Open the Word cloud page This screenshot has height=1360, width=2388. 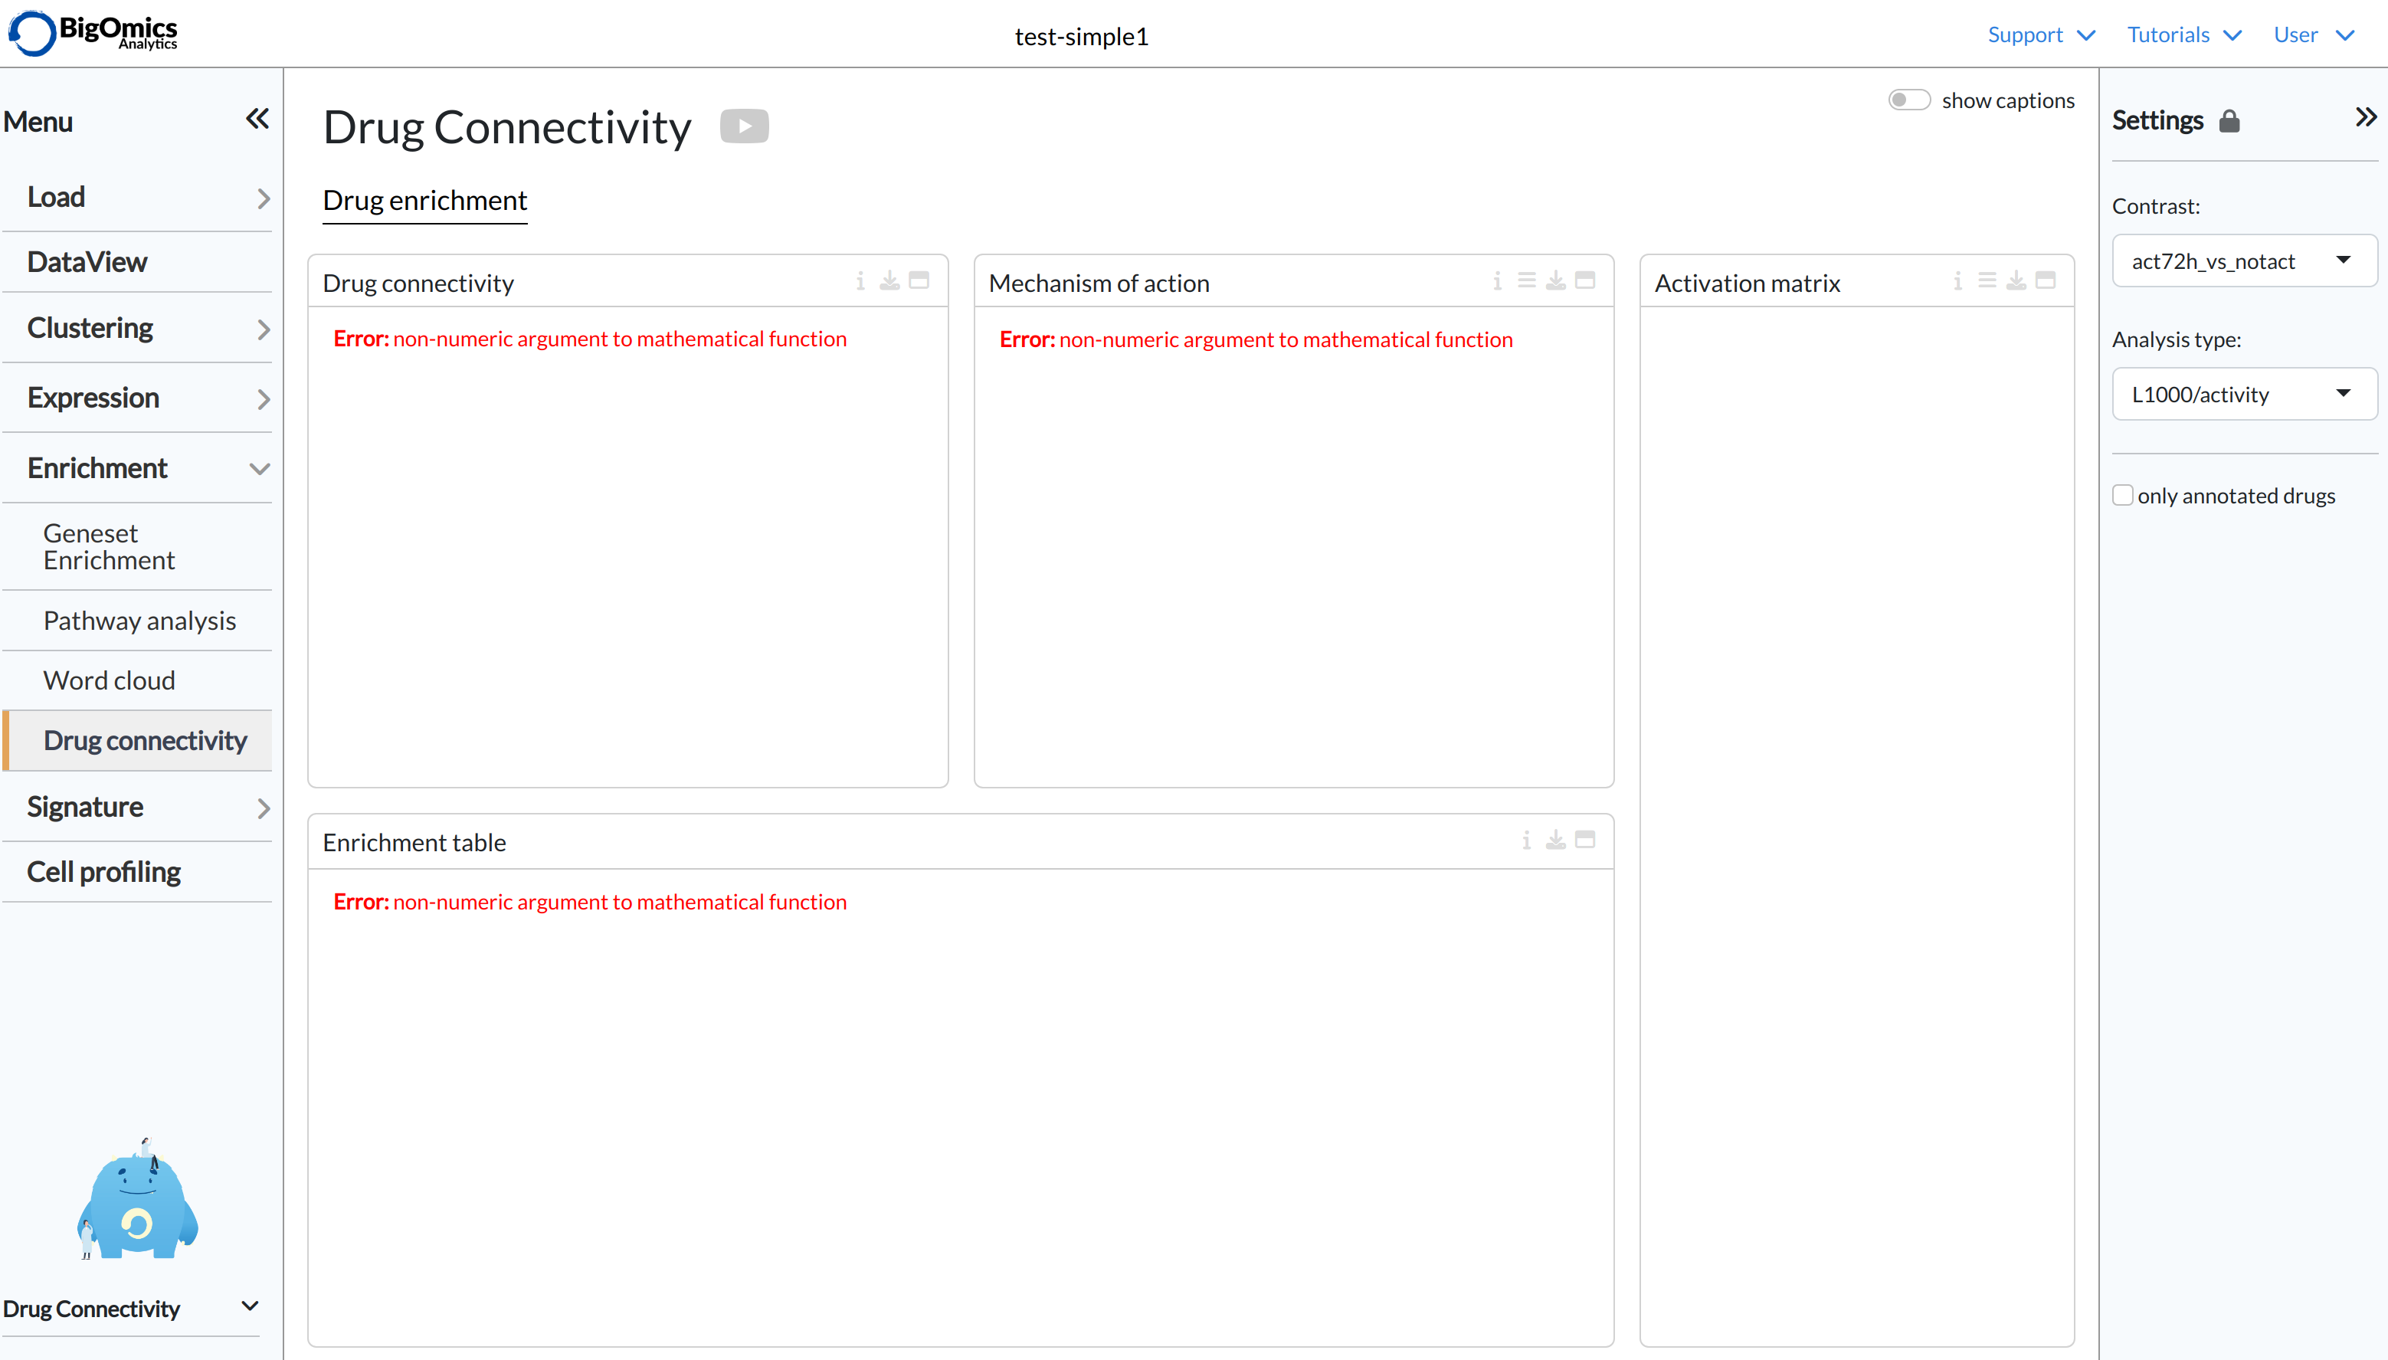[x=110, y=679]
